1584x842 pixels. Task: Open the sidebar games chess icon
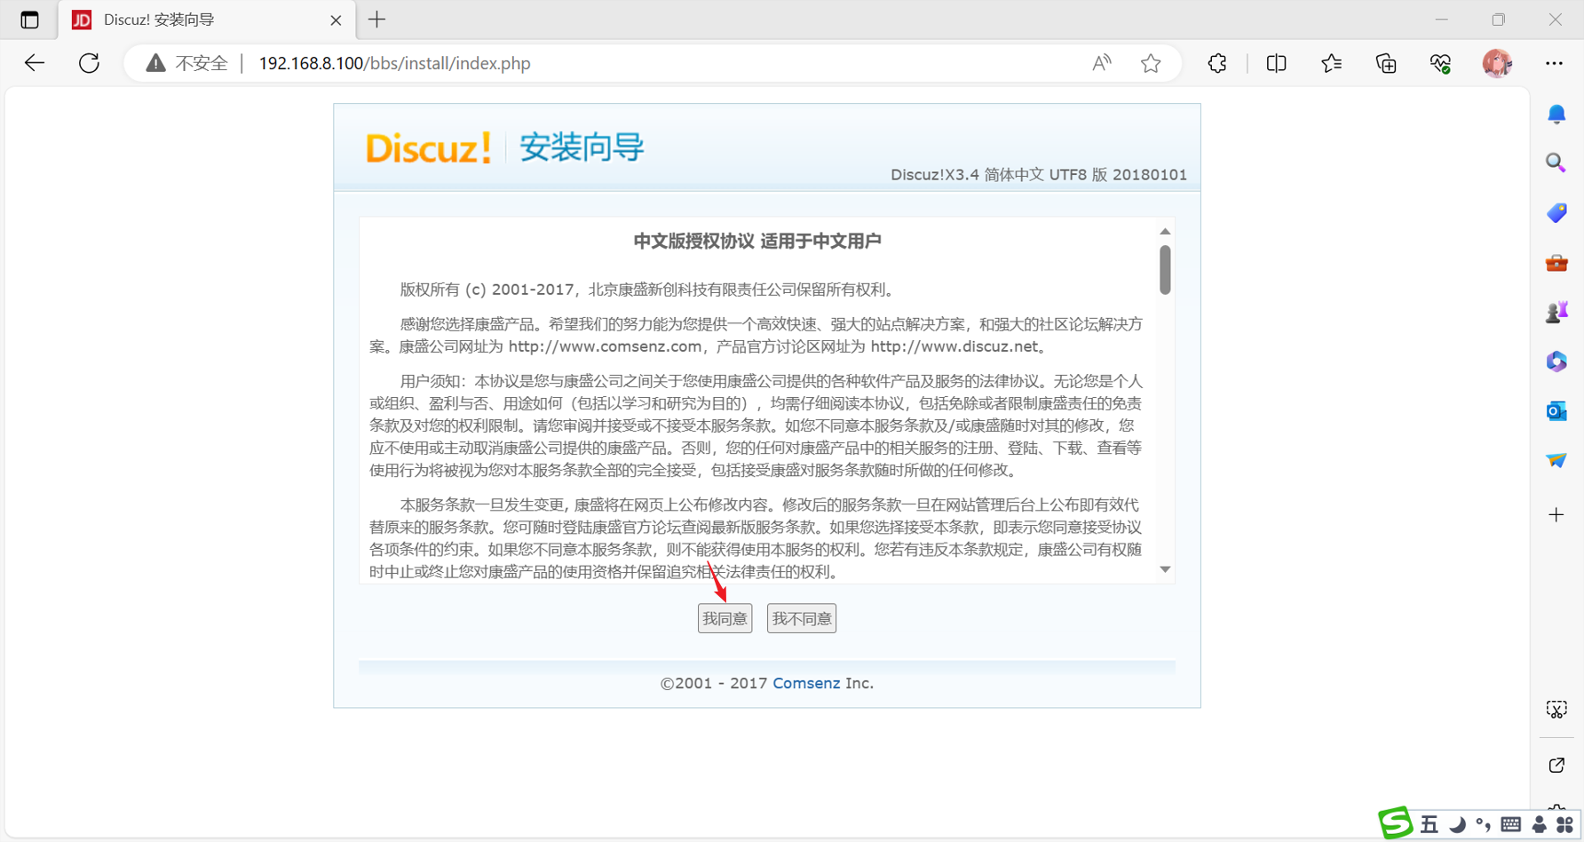(1556, 312)
